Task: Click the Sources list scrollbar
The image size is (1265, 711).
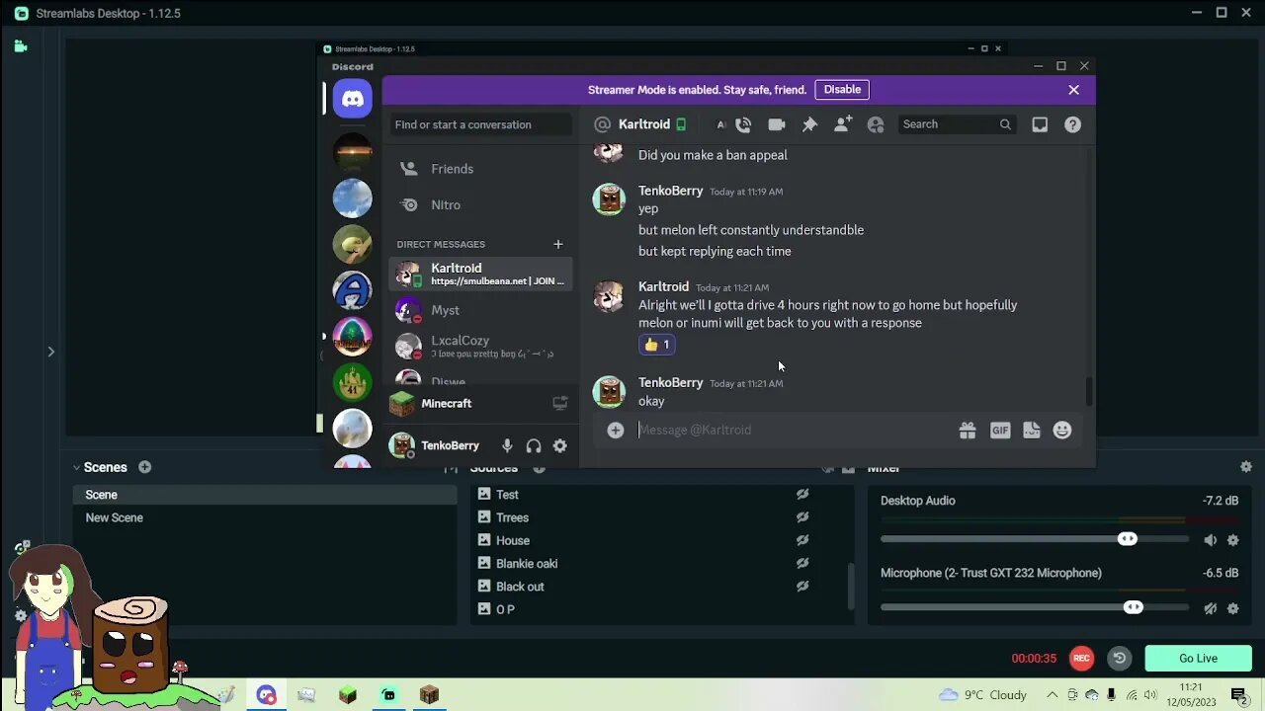Action: tap(849, 587)
